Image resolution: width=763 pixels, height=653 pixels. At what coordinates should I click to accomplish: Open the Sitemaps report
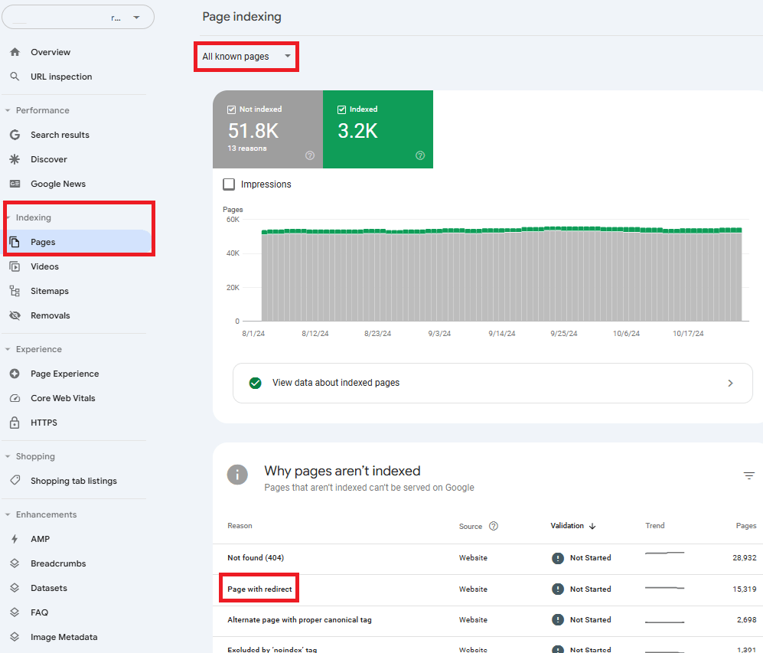pyautogui.click(x=50, y=291)
